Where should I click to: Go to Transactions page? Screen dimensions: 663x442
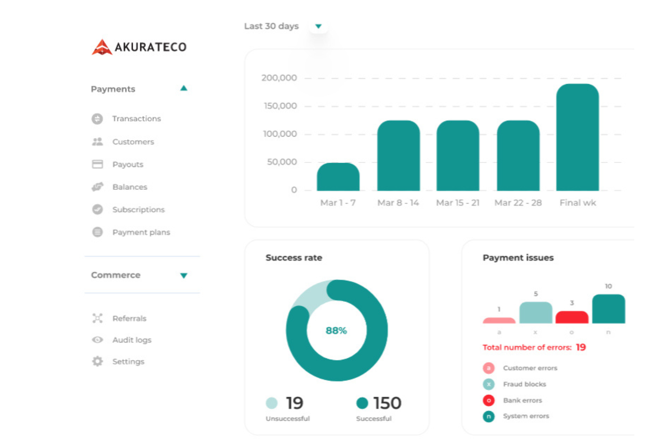[137, 119]
